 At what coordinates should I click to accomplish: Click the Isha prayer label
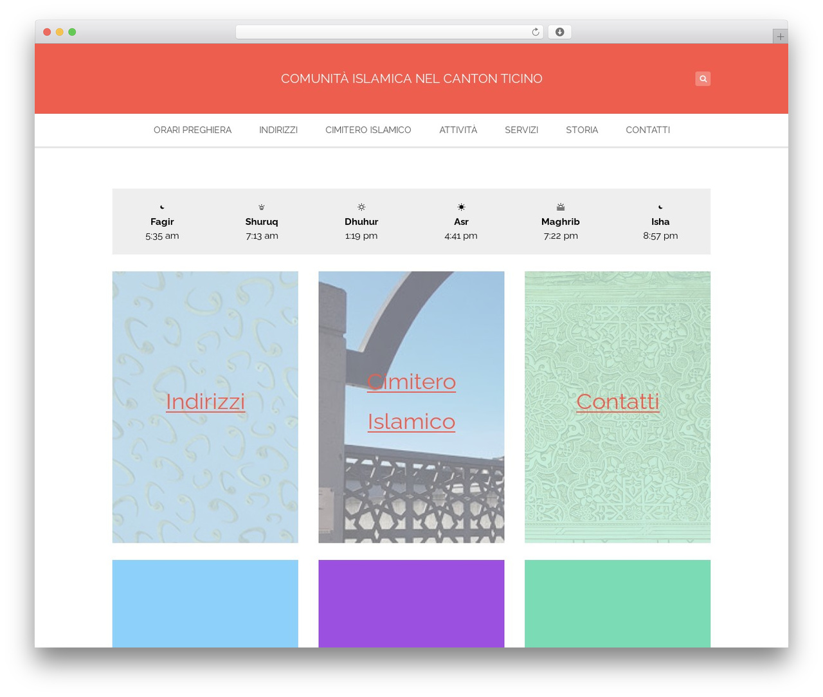660,222
